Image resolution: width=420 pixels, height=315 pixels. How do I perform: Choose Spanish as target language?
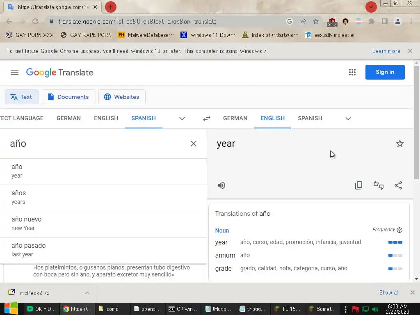(x=310, y=118)
